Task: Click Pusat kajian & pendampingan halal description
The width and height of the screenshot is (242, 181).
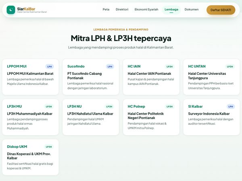Action: pyautogui.click(x=151, y=82)
